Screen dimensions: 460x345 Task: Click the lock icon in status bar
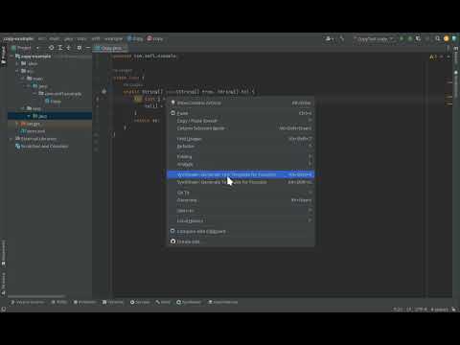tap(453, 310)
